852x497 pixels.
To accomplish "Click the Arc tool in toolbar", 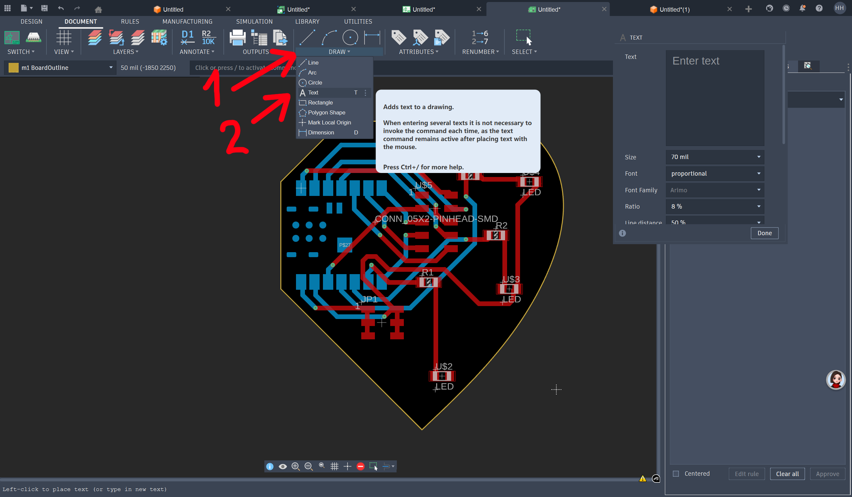I will point(329,38).
